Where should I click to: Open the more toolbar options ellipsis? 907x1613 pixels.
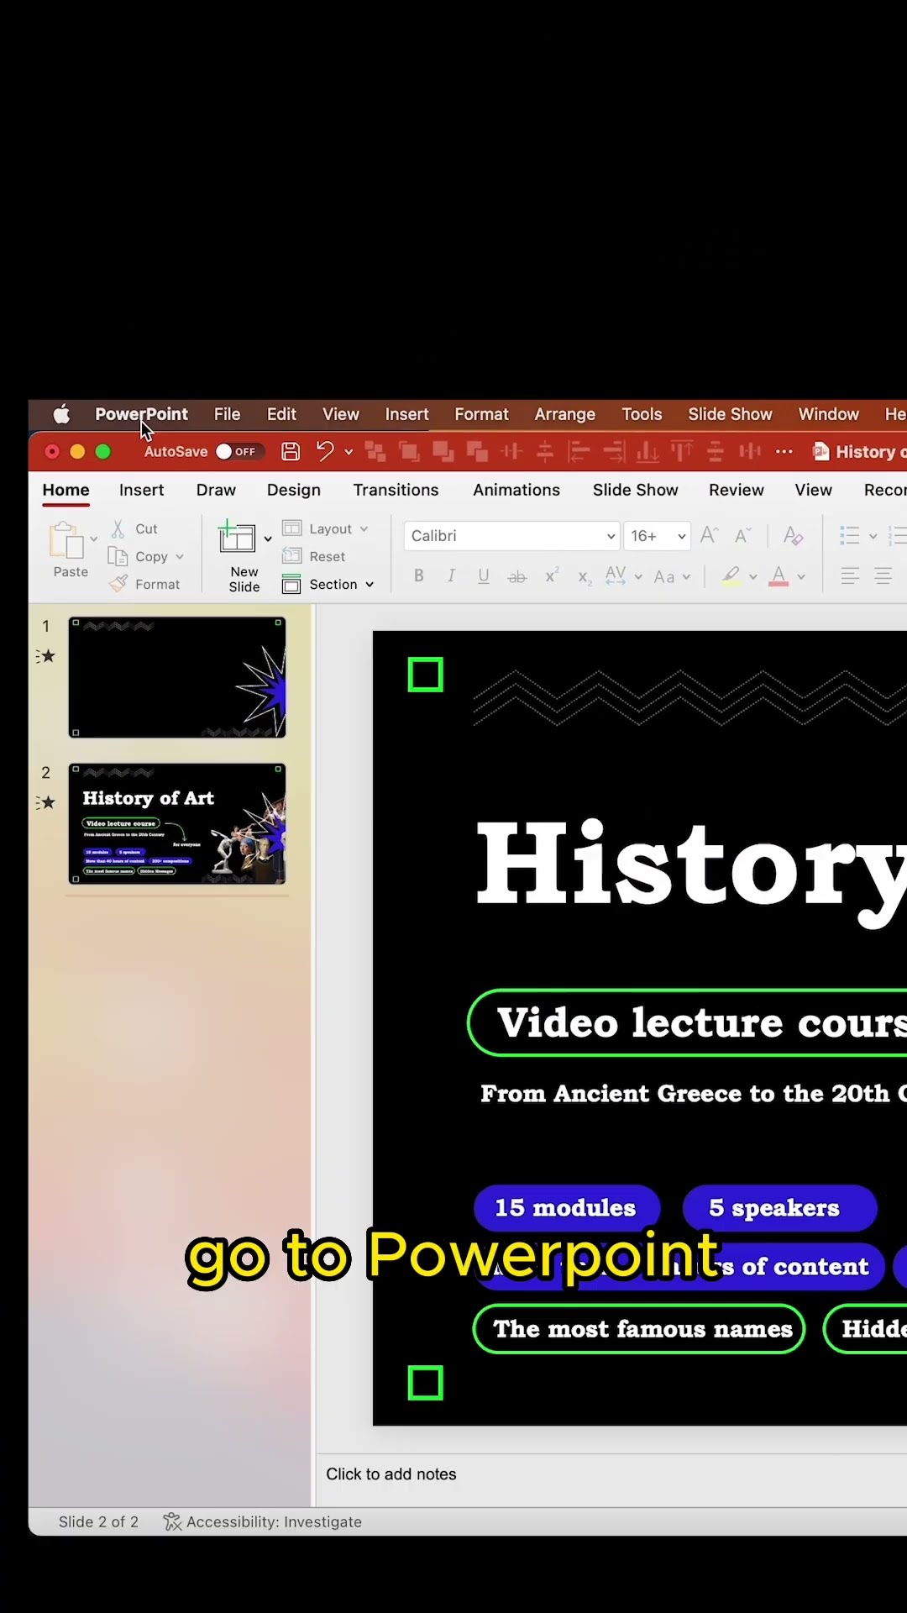[784, 452]
